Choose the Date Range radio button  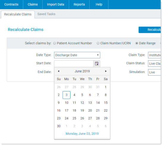[x=137, y=43]
